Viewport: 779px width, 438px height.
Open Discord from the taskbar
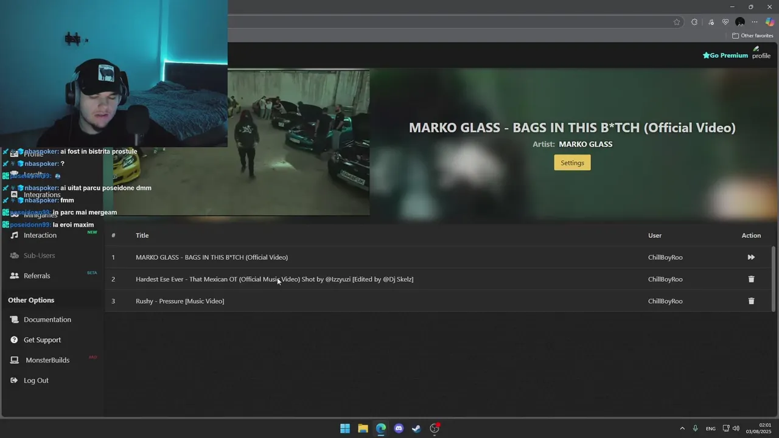click(399, 428)
